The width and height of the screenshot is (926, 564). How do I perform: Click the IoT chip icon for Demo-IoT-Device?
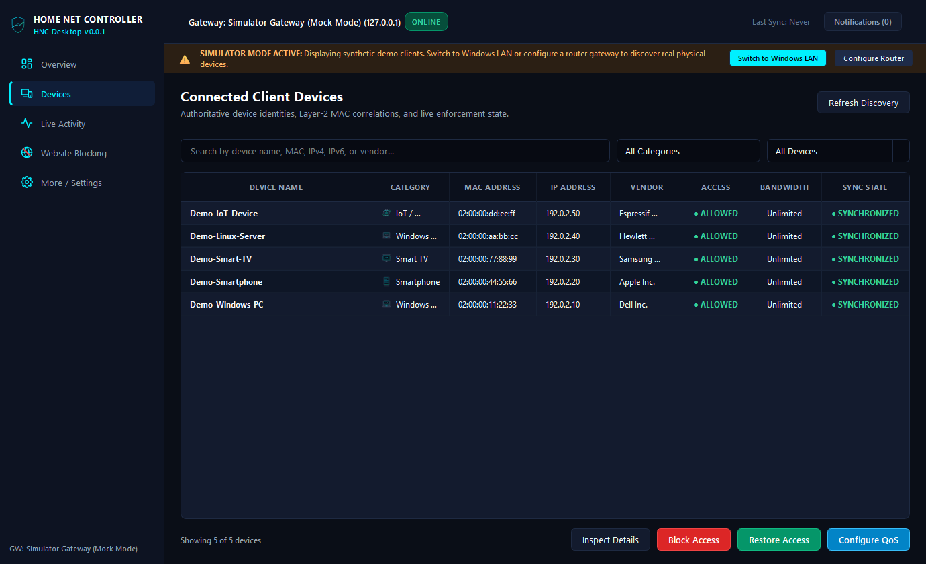click(x=387, y=214)
